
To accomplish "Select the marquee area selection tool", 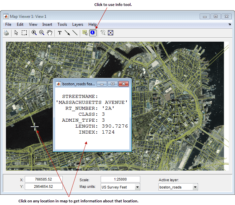I will point(24,33).
